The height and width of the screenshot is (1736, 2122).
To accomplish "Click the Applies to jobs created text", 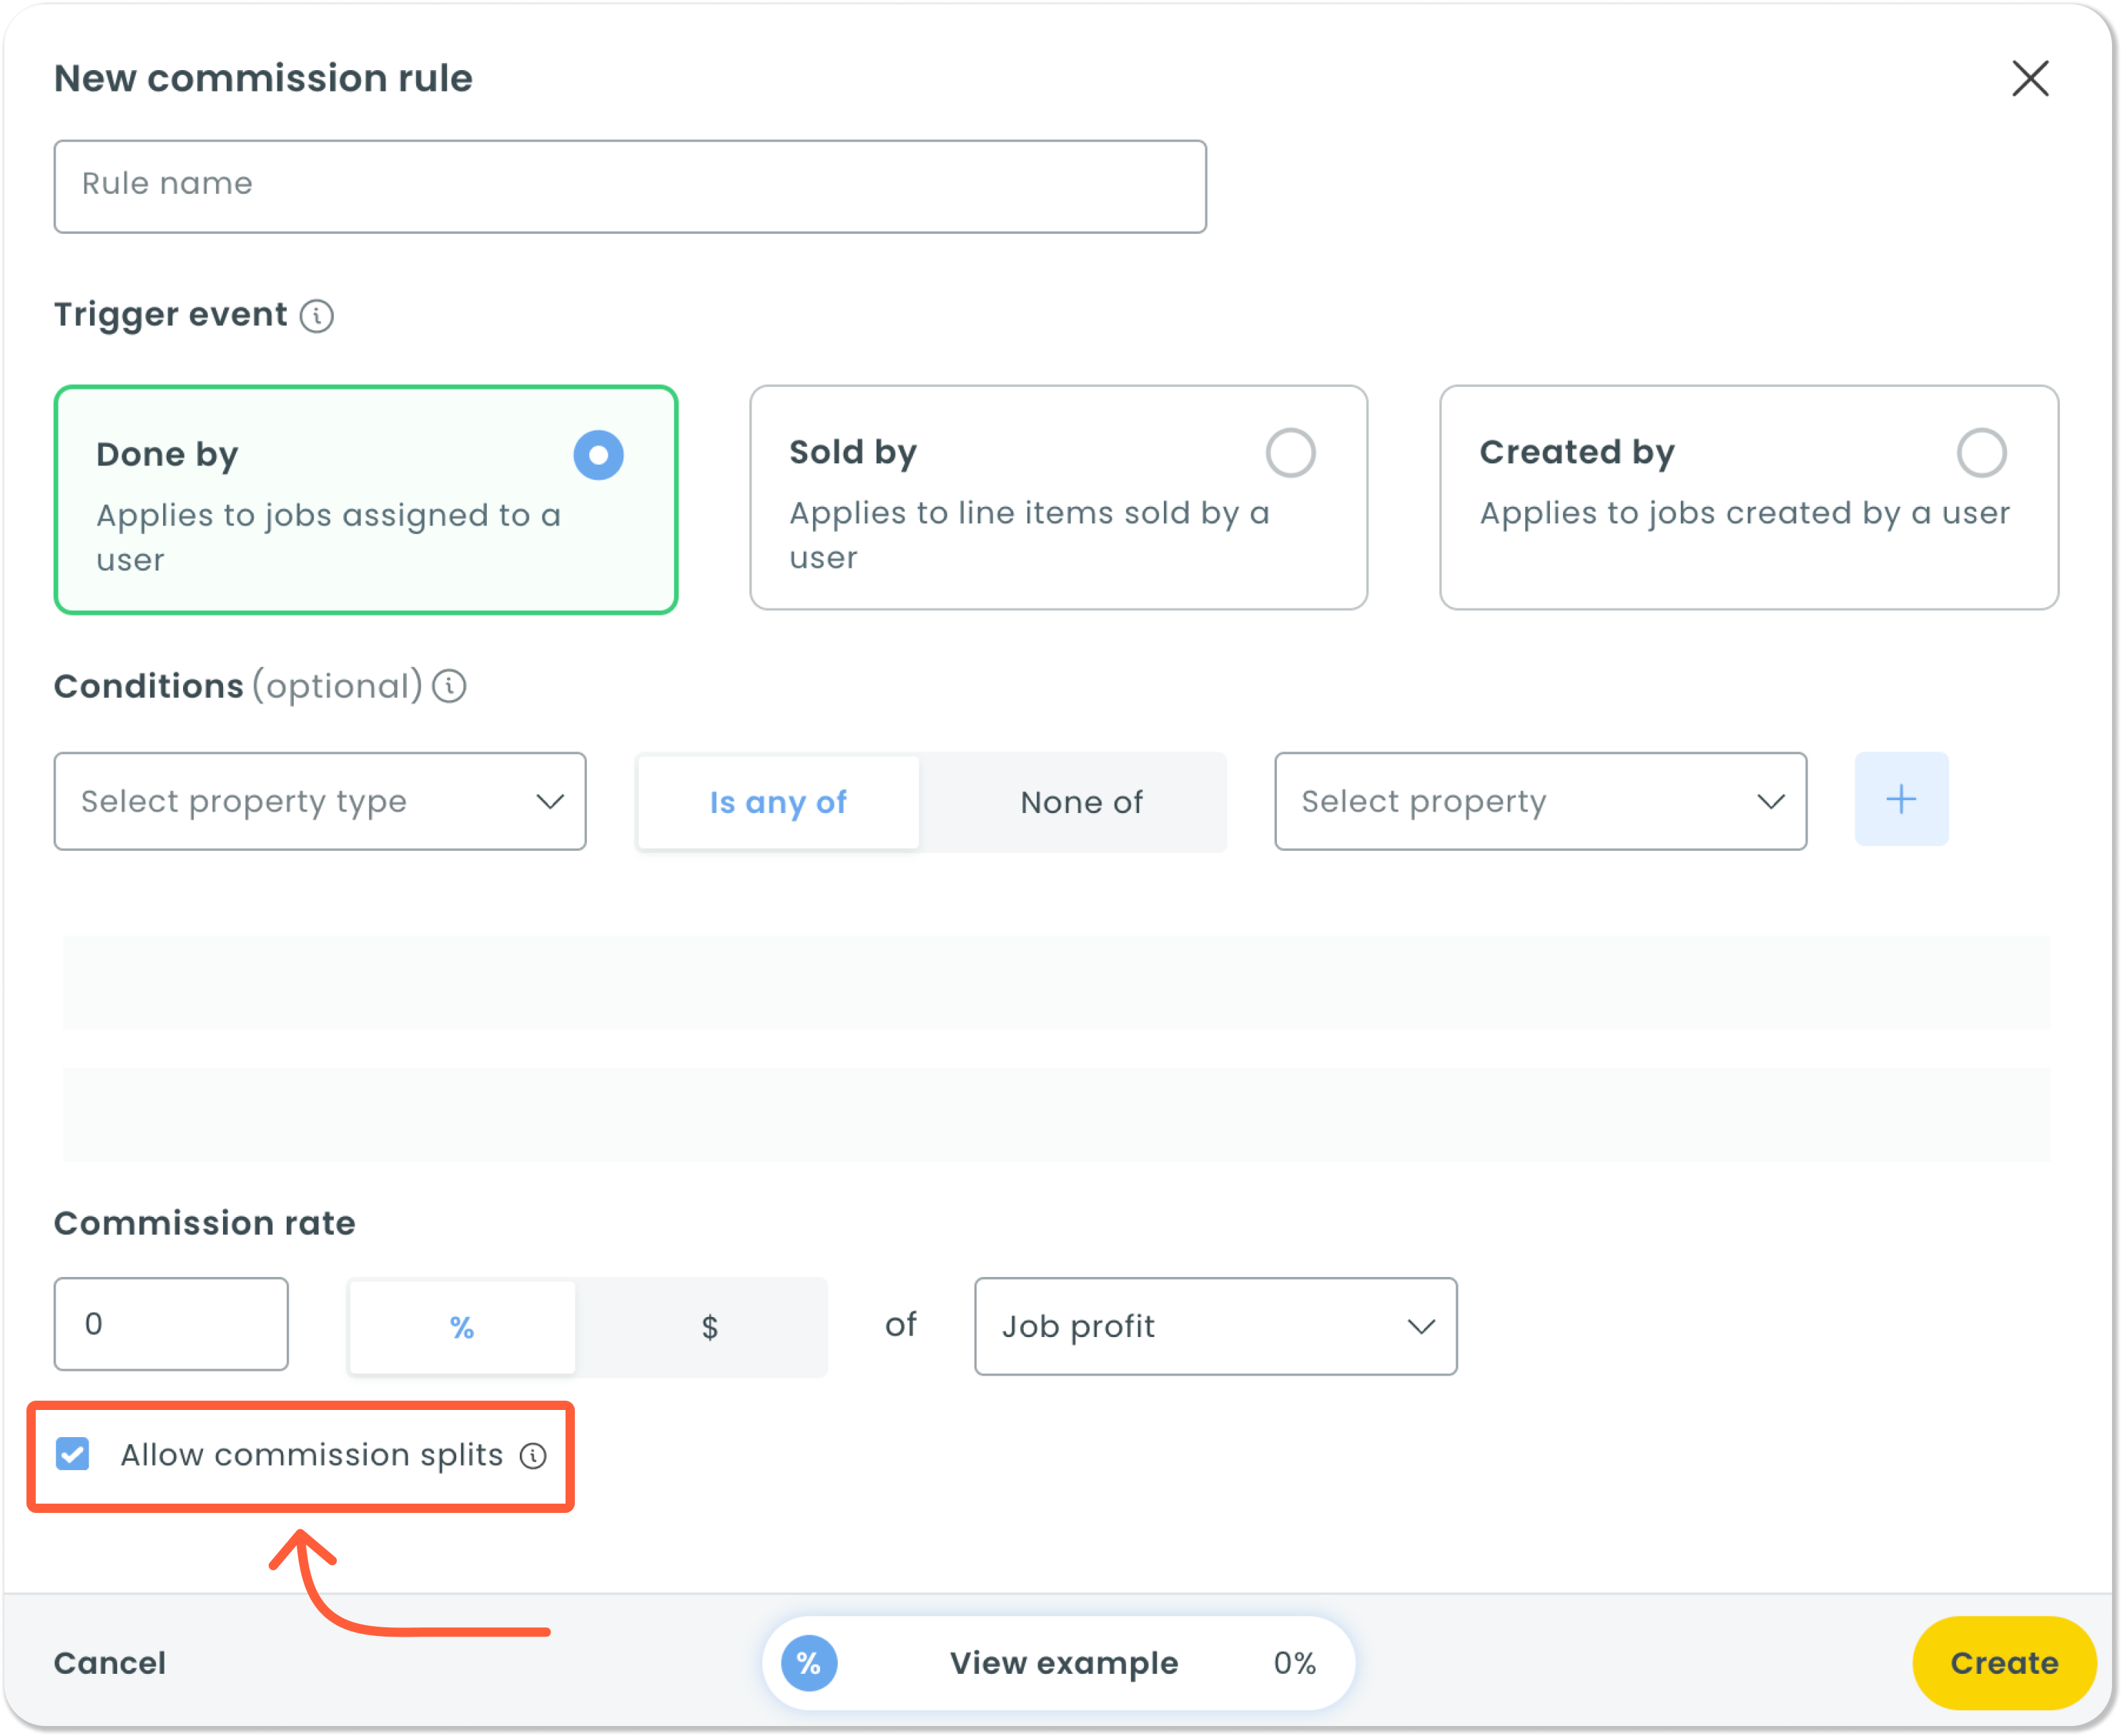I will point(1744,513).
